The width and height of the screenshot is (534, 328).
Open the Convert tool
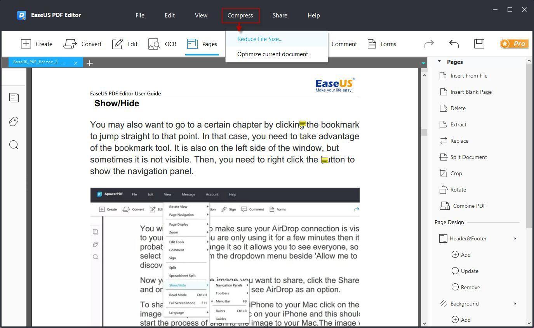pyautogui.click(x=82, y=44)
